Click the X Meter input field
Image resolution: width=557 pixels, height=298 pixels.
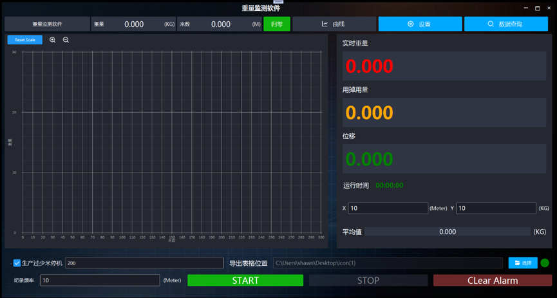pyautogui.click(x=388, y=208)
